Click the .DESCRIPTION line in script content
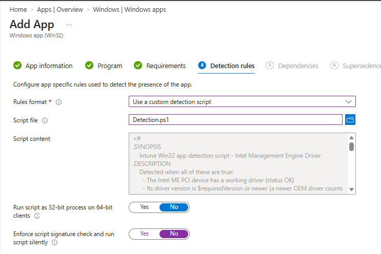This screenshot has height=254, width=381. 152,164
